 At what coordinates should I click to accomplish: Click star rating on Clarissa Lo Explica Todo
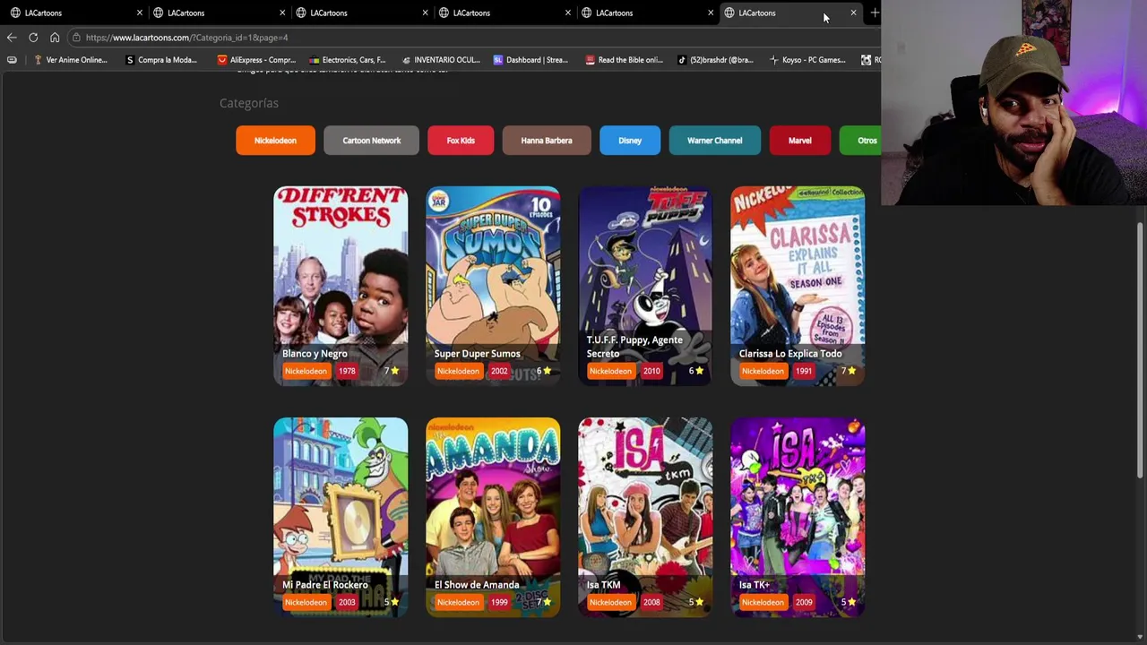(x=849, y=371)
